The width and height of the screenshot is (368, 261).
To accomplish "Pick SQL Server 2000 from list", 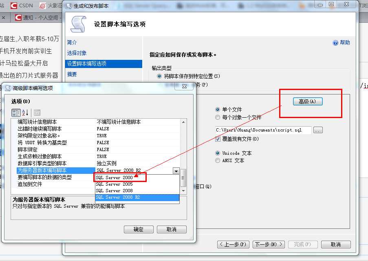I will point(137,178).
